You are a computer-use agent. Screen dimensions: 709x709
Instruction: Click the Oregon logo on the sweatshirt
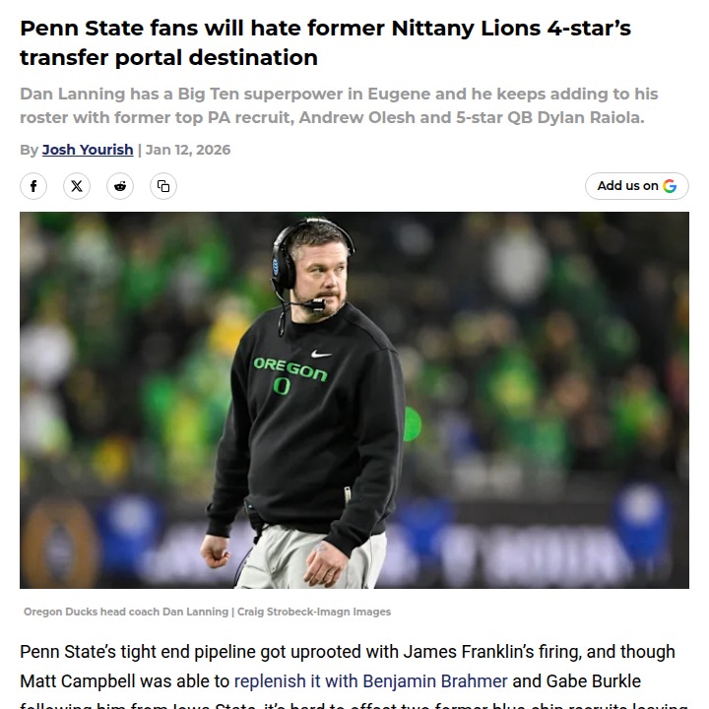[289, 373]
